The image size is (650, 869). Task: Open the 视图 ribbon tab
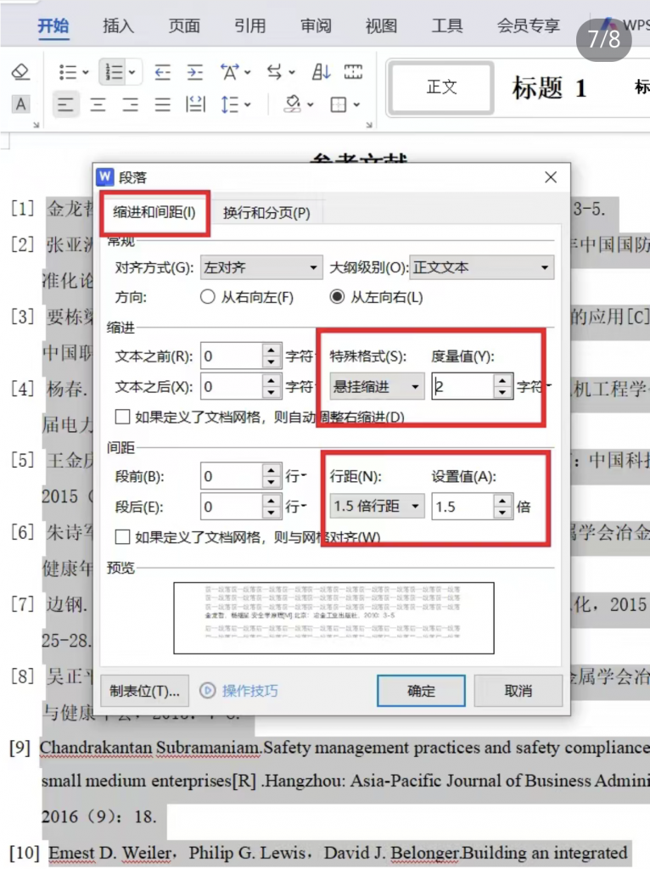(x=381, y=26)
